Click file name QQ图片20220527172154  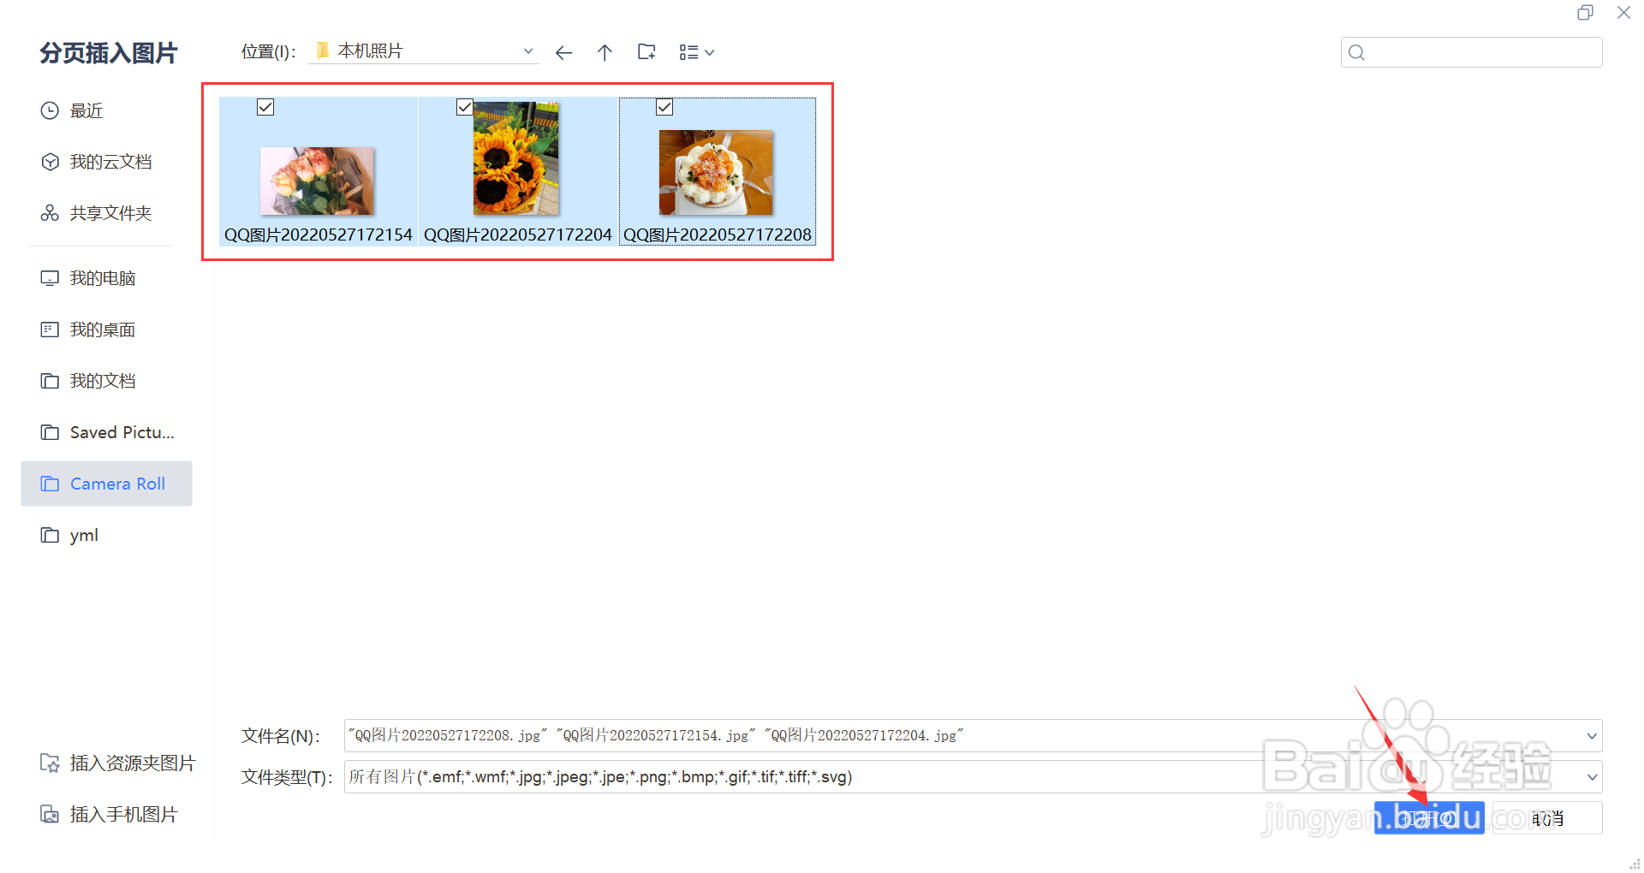click(x=319, y=235)
